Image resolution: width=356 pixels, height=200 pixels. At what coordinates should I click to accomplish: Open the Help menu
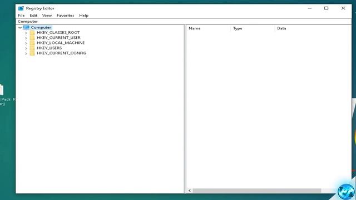tap(84, 16)
